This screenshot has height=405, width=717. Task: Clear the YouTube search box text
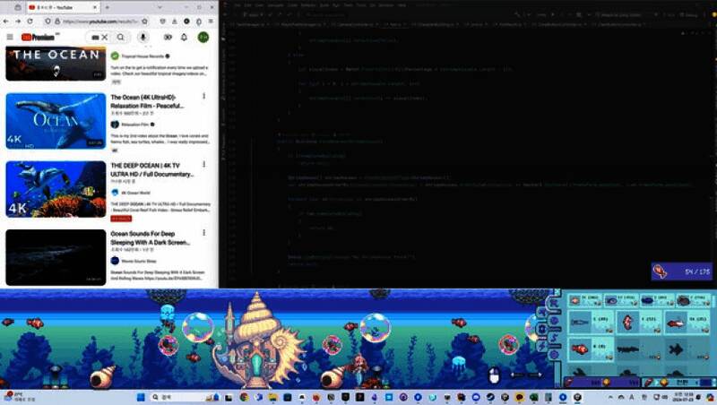(105, 37)
